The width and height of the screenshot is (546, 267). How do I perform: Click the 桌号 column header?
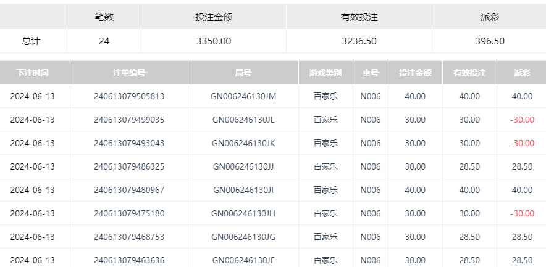371,73
